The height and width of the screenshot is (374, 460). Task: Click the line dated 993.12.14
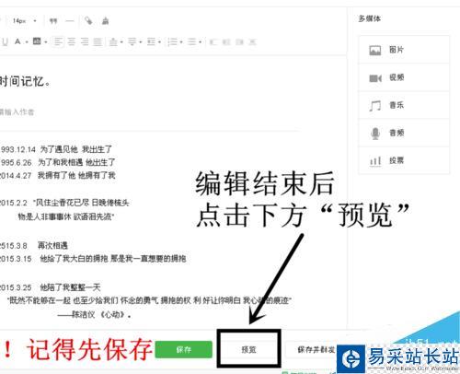point(56,149)
